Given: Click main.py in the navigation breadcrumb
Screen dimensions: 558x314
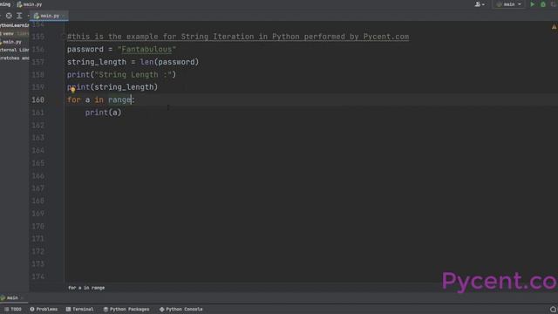Looking at the screenshot, I should [30, 4].
